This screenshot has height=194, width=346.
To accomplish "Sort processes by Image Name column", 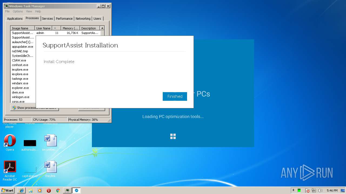I will point(23,28).
